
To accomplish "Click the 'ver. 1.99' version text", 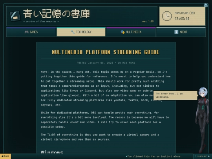I will [148, 21].
